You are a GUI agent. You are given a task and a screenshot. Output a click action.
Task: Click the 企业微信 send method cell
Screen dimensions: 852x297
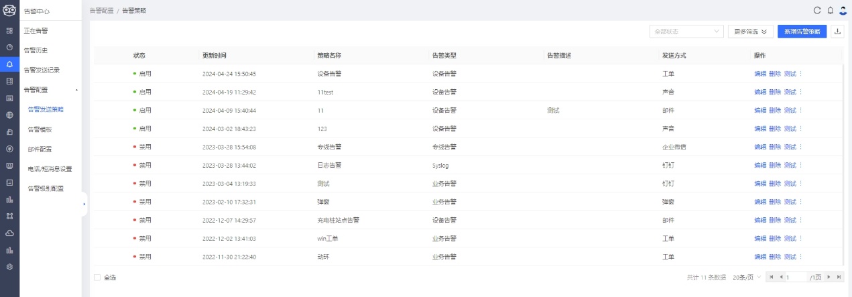click(674, 147)
